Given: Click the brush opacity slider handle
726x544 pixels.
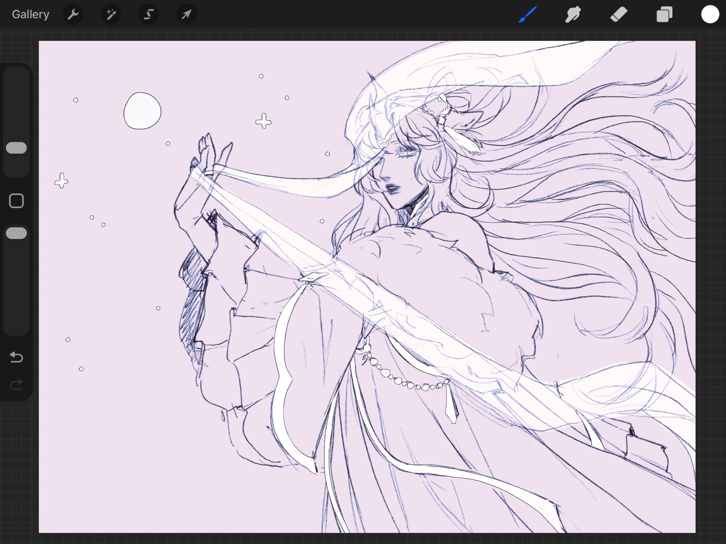Looking at the screenshot, I should tap(17, 233).
